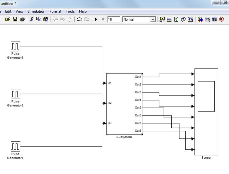The image size is (229, 174).
Task: Click the simulation stop time field showing 16
Action: tap(114, 19)
